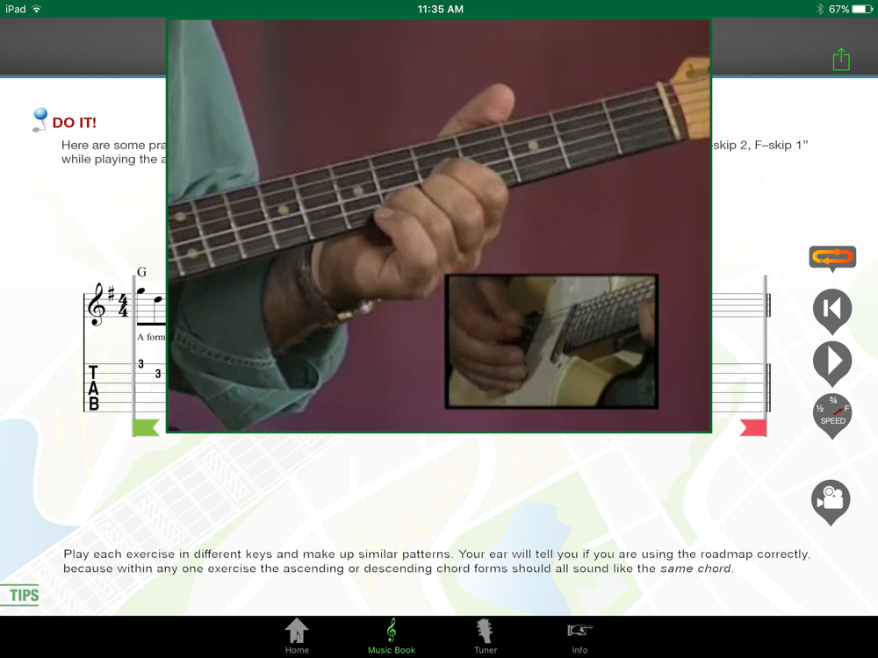Tap the 'Play each exercise' paragraph text

[436, 561]
